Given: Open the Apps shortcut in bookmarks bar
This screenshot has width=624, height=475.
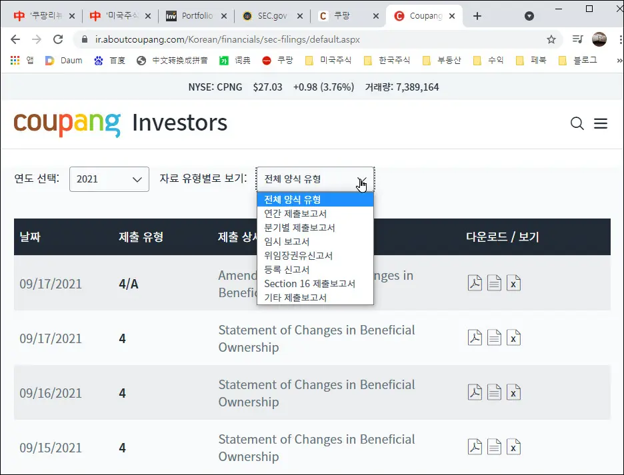Looking at the screenshot, I should click(x=22, y=61).
